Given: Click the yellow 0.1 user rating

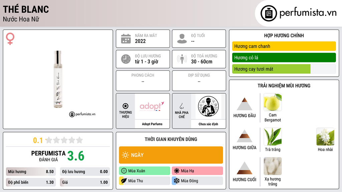Looking at the screenshot, I should tap(38, 140).
